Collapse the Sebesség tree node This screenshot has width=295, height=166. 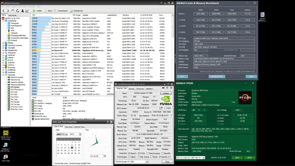point(3,75)
